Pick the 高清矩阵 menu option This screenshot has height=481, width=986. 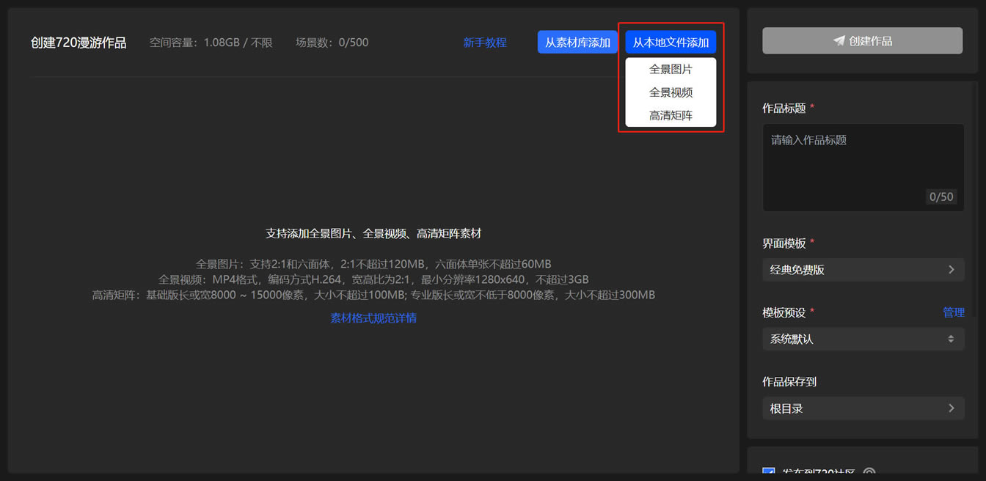[671, 115]
